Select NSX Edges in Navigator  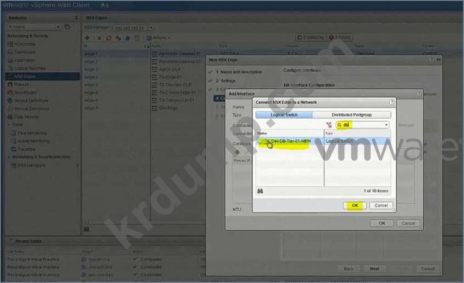point(43,76)
